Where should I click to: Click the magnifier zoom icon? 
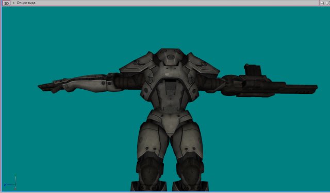[x=322, y=3]
